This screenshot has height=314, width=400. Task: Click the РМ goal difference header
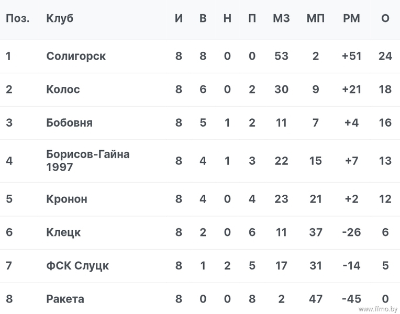pos(351,18)
